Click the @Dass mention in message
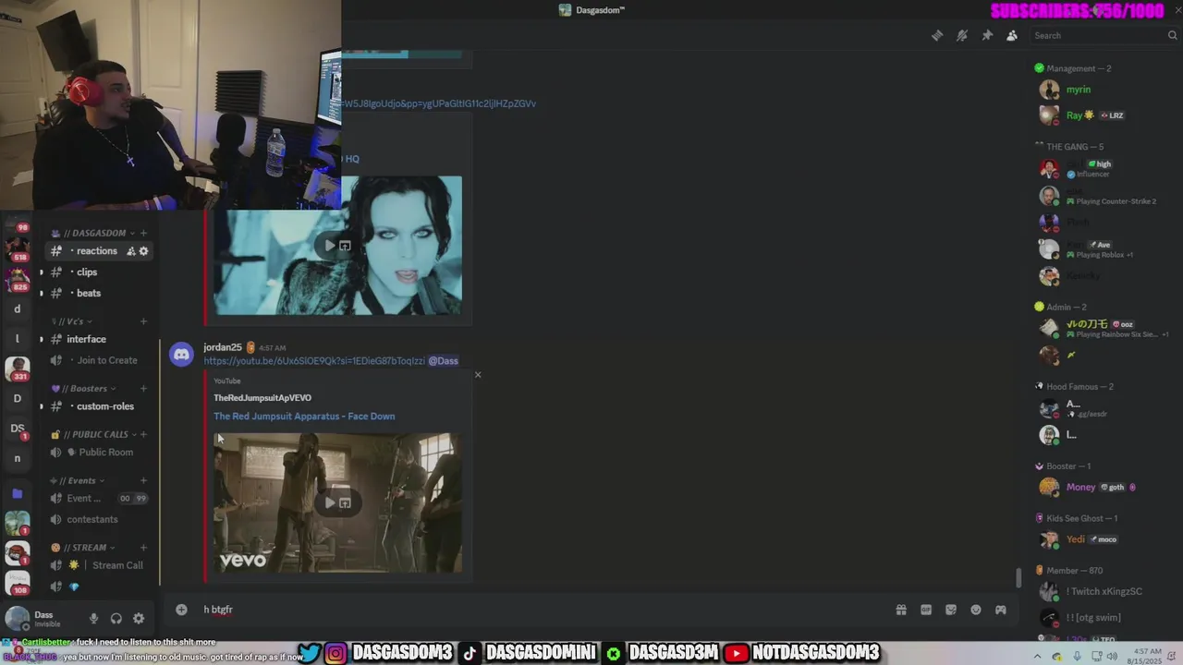This screenshot has width=1183, height=665. point(444,361)
